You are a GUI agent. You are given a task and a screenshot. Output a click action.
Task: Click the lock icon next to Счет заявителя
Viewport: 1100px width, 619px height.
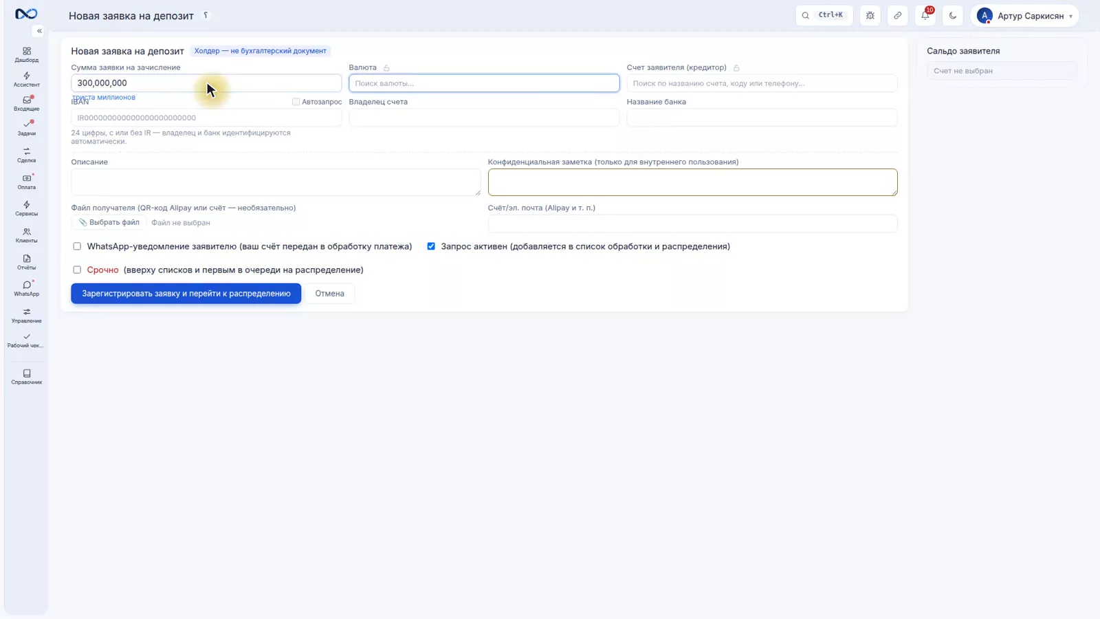tap(736, 68)
